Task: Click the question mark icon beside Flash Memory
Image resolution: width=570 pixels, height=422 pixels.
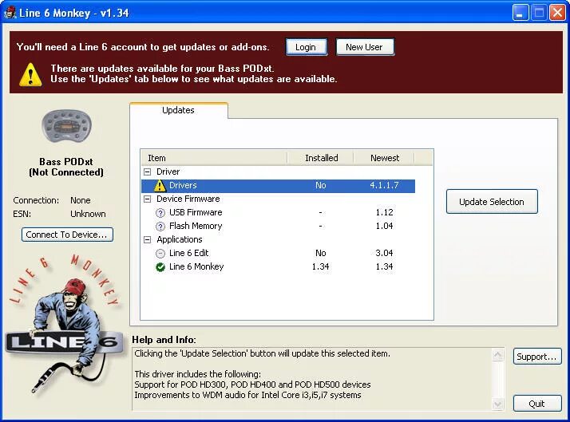Action: [x=160, y=227]
